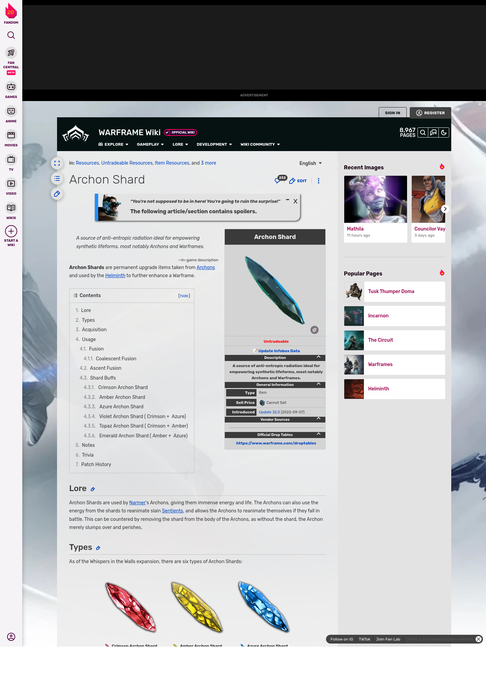
Task: Open The Circuit popular page
Action: [x=395, y=340]
